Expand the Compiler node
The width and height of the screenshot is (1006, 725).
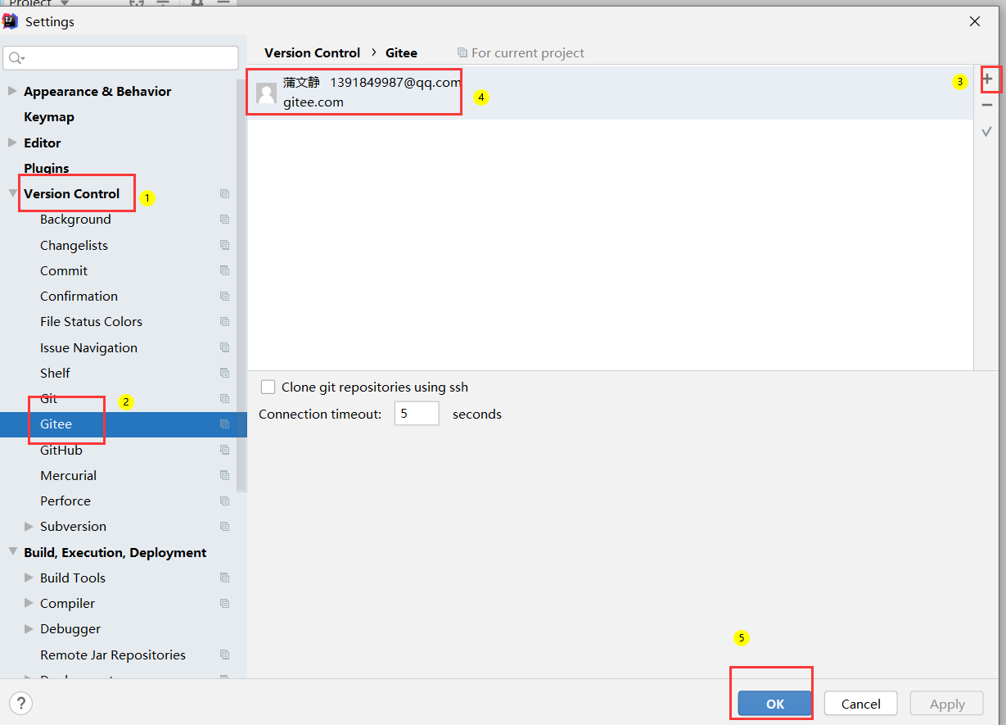(x=29, y=603)
